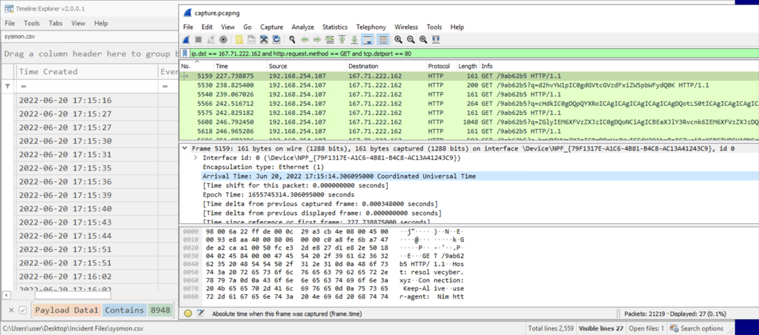
Task: Open Timeline Explorer Tools menu
Action: click(x=32, y=23)
